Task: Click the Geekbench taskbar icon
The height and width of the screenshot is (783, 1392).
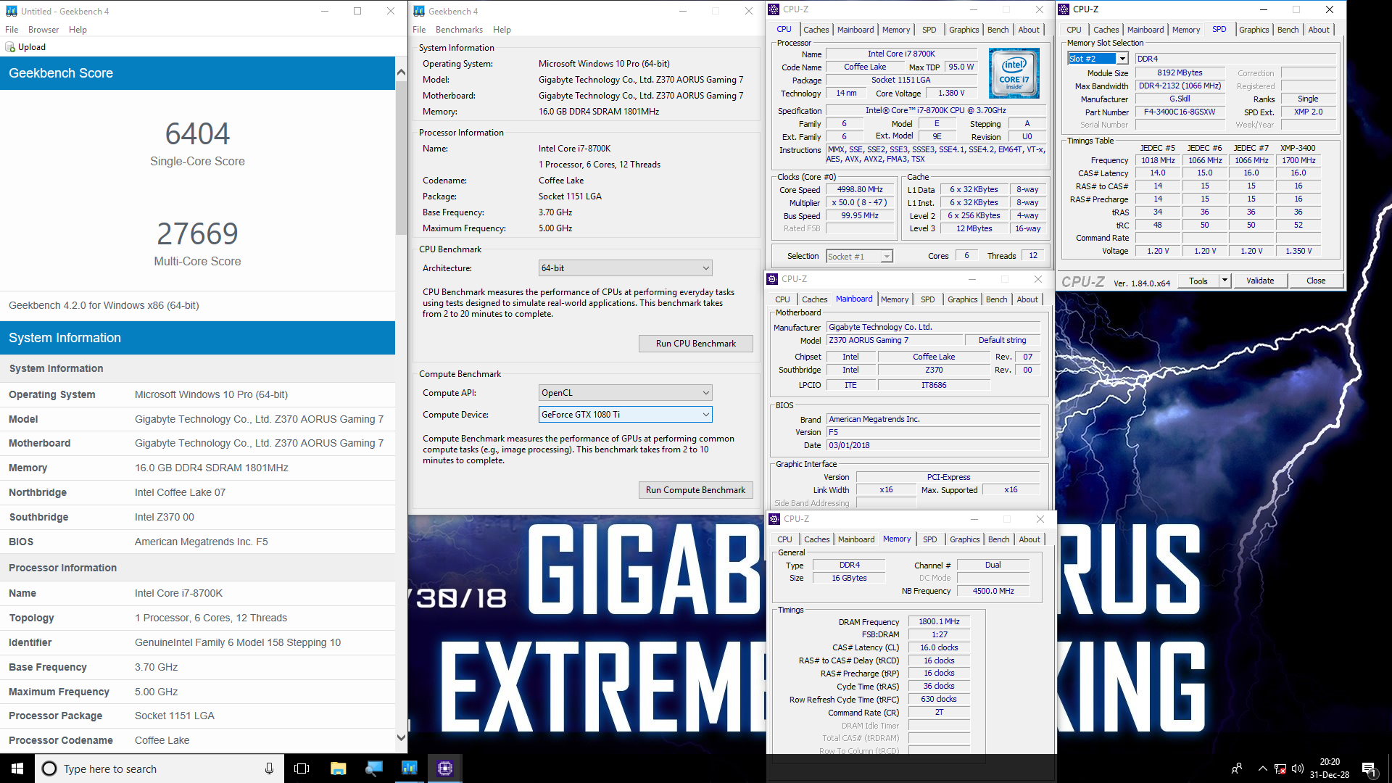Action: tap(409, 768)
